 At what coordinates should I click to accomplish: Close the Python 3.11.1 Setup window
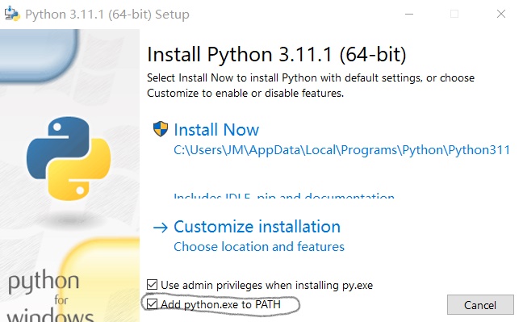pyautogui.click(x=501, y=14)
